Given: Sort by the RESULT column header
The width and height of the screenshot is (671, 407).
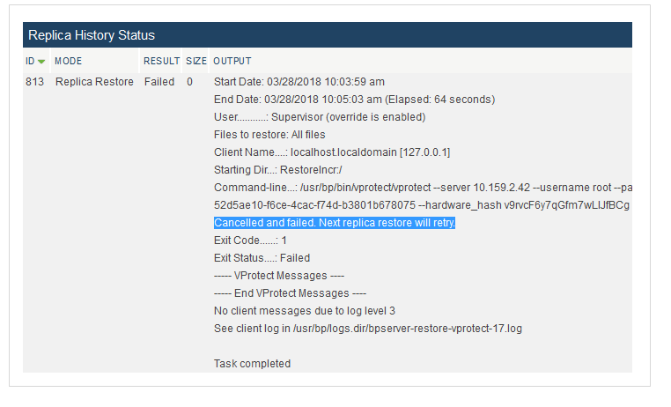Looking at the screenshot, I should (161, 61).
